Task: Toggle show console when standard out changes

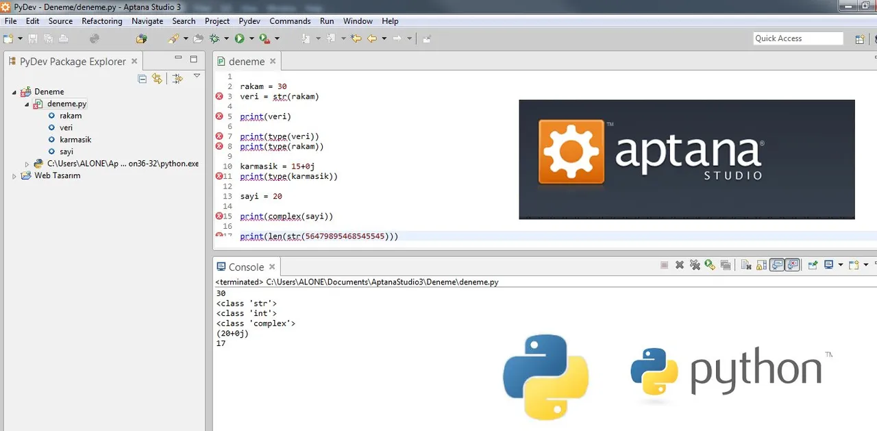Action: [x=777, y=264]
